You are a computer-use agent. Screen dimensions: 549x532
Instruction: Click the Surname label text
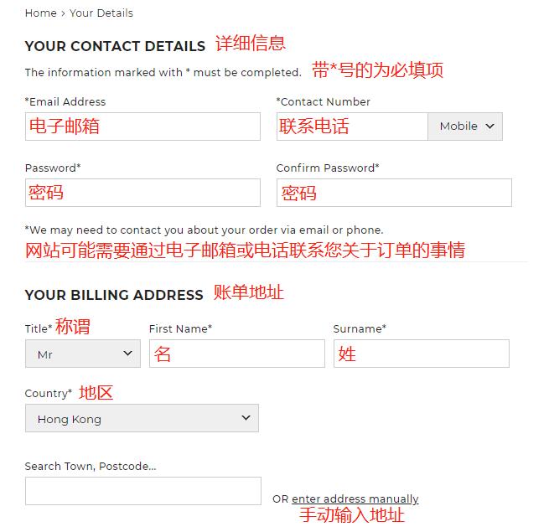point(360,328)
